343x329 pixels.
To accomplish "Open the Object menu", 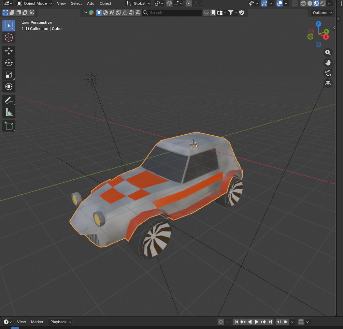I will coord(105,3).
